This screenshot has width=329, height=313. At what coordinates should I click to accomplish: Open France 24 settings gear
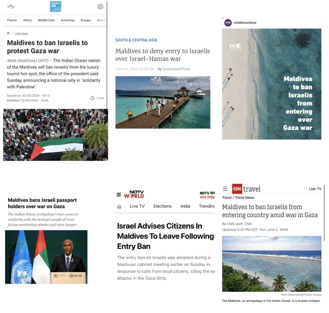100,7
